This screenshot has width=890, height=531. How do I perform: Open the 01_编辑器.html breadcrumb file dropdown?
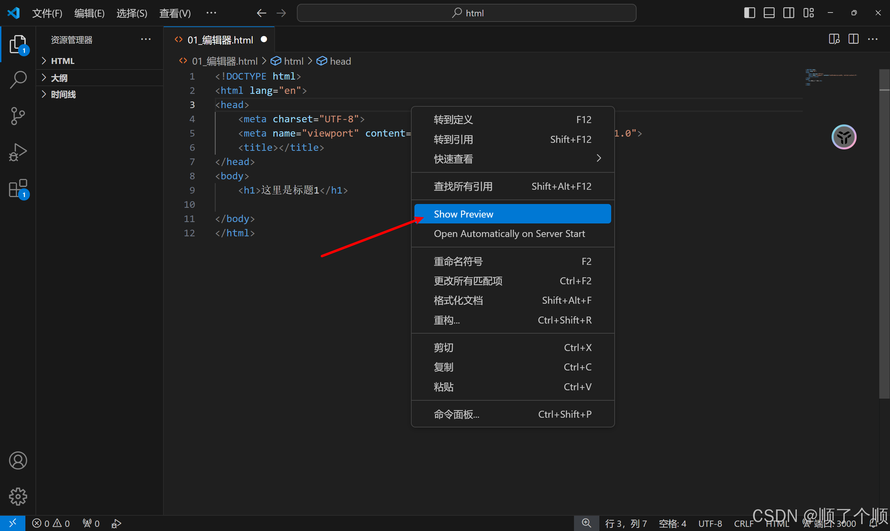pos(218,61)
